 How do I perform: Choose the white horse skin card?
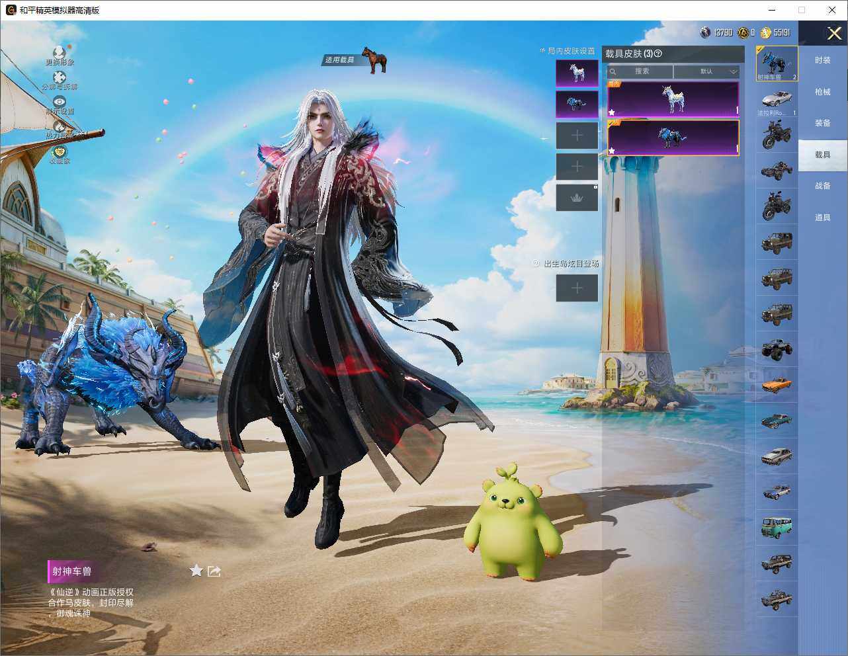(x=673, y=99)
